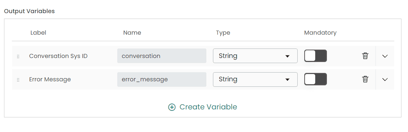Click the Mandatory column header
Viewport: 408px width, 132px height.
click(x=320, y=33)
